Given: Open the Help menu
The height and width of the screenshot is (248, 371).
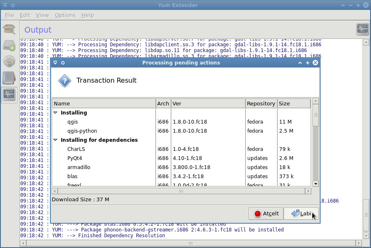Looking at the screenshot, I should click(x=88, y=15).
